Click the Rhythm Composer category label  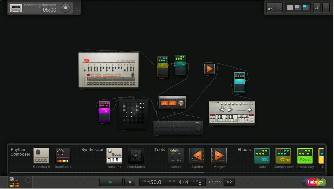coord(21,152)
